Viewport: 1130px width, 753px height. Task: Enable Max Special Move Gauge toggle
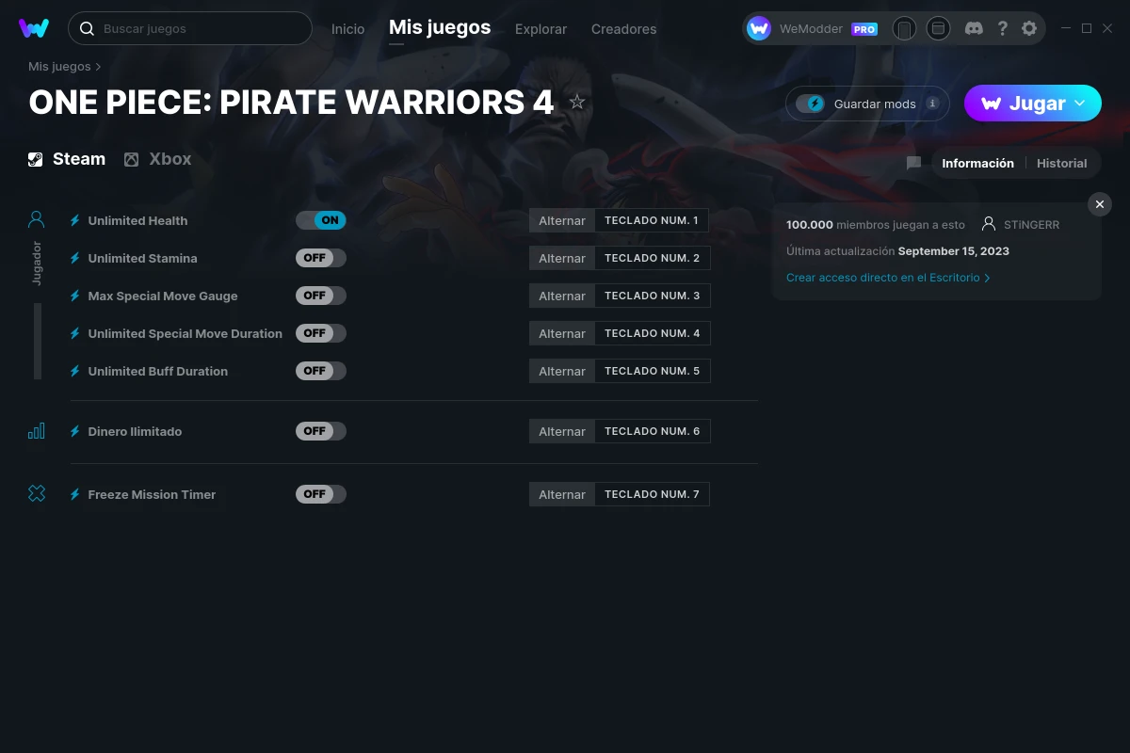[321, 296]
